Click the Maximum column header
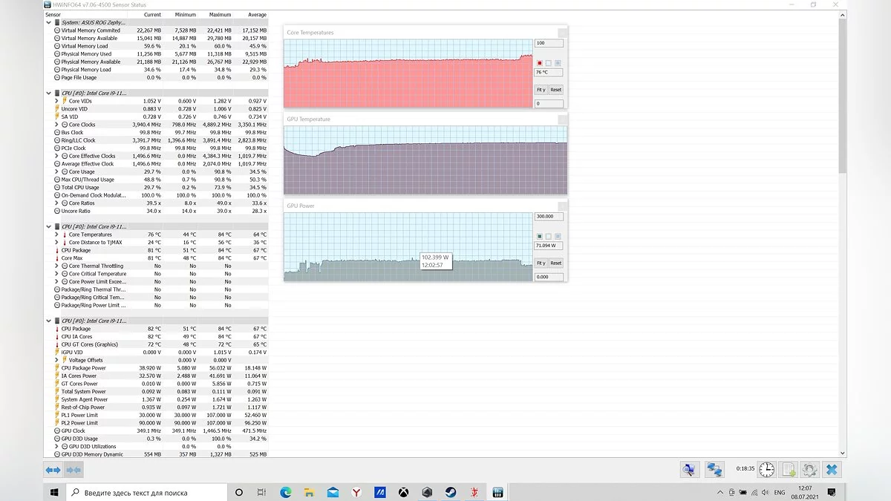 coord(220,15)
